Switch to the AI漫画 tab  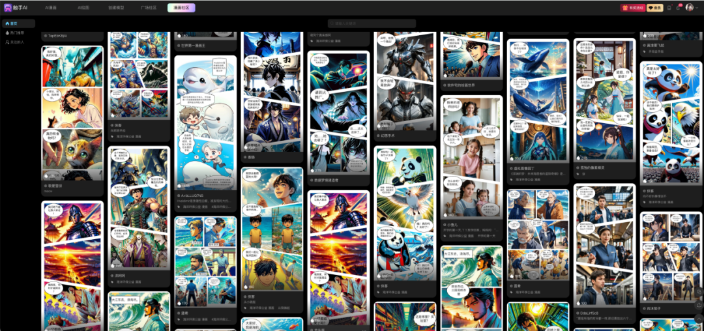[x=52, y=8]
